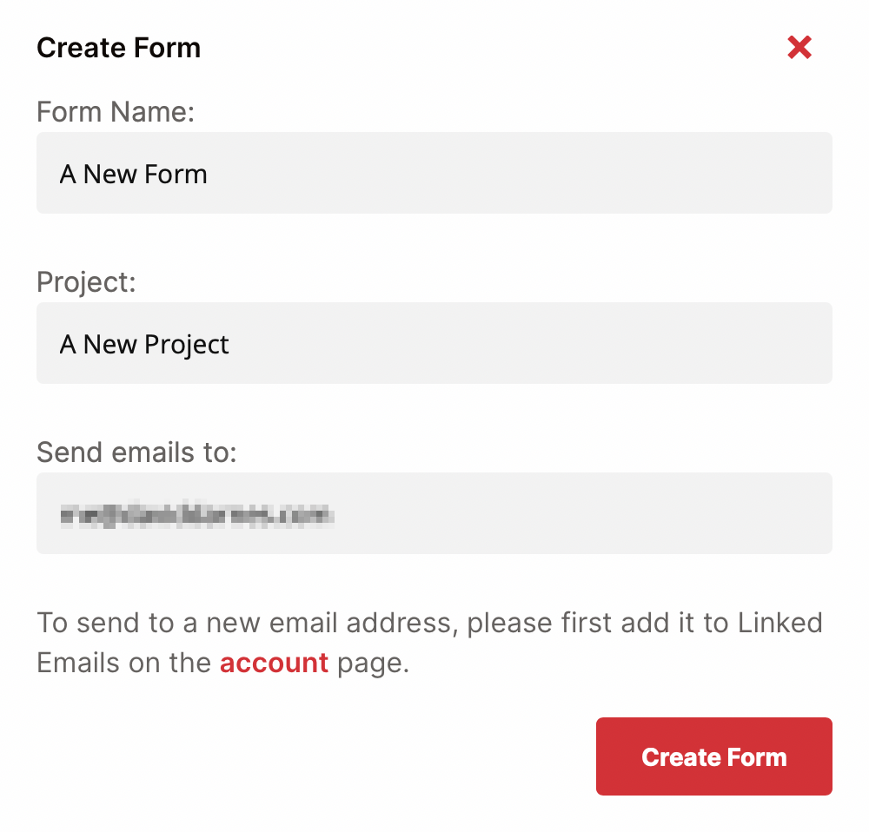The width and height of the screenshot is (869, 832).
Task: Click the Linked Emails help text
Action: coord(430,622)
